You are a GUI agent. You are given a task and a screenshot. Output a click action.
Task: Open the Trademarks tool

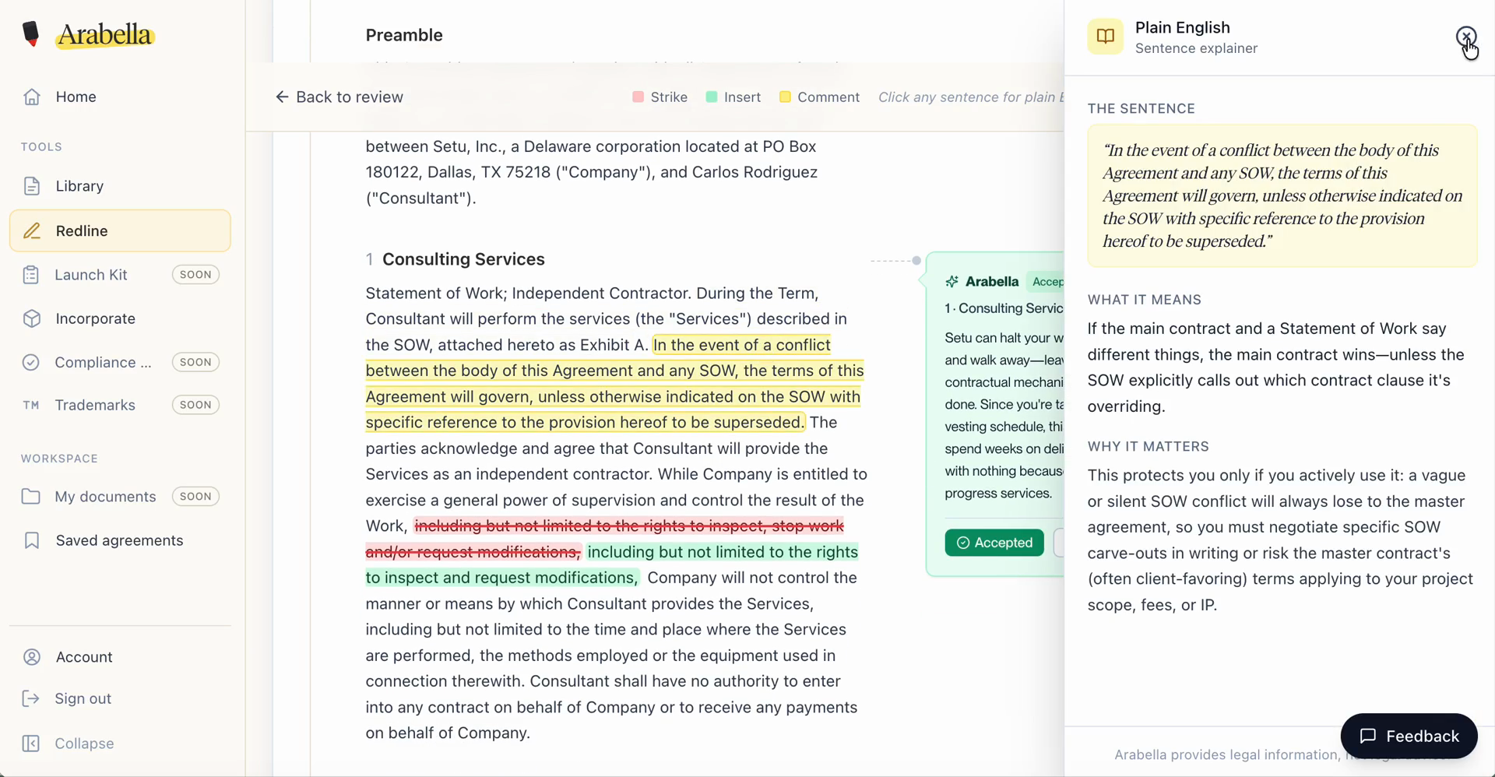(x=120, y=405)
